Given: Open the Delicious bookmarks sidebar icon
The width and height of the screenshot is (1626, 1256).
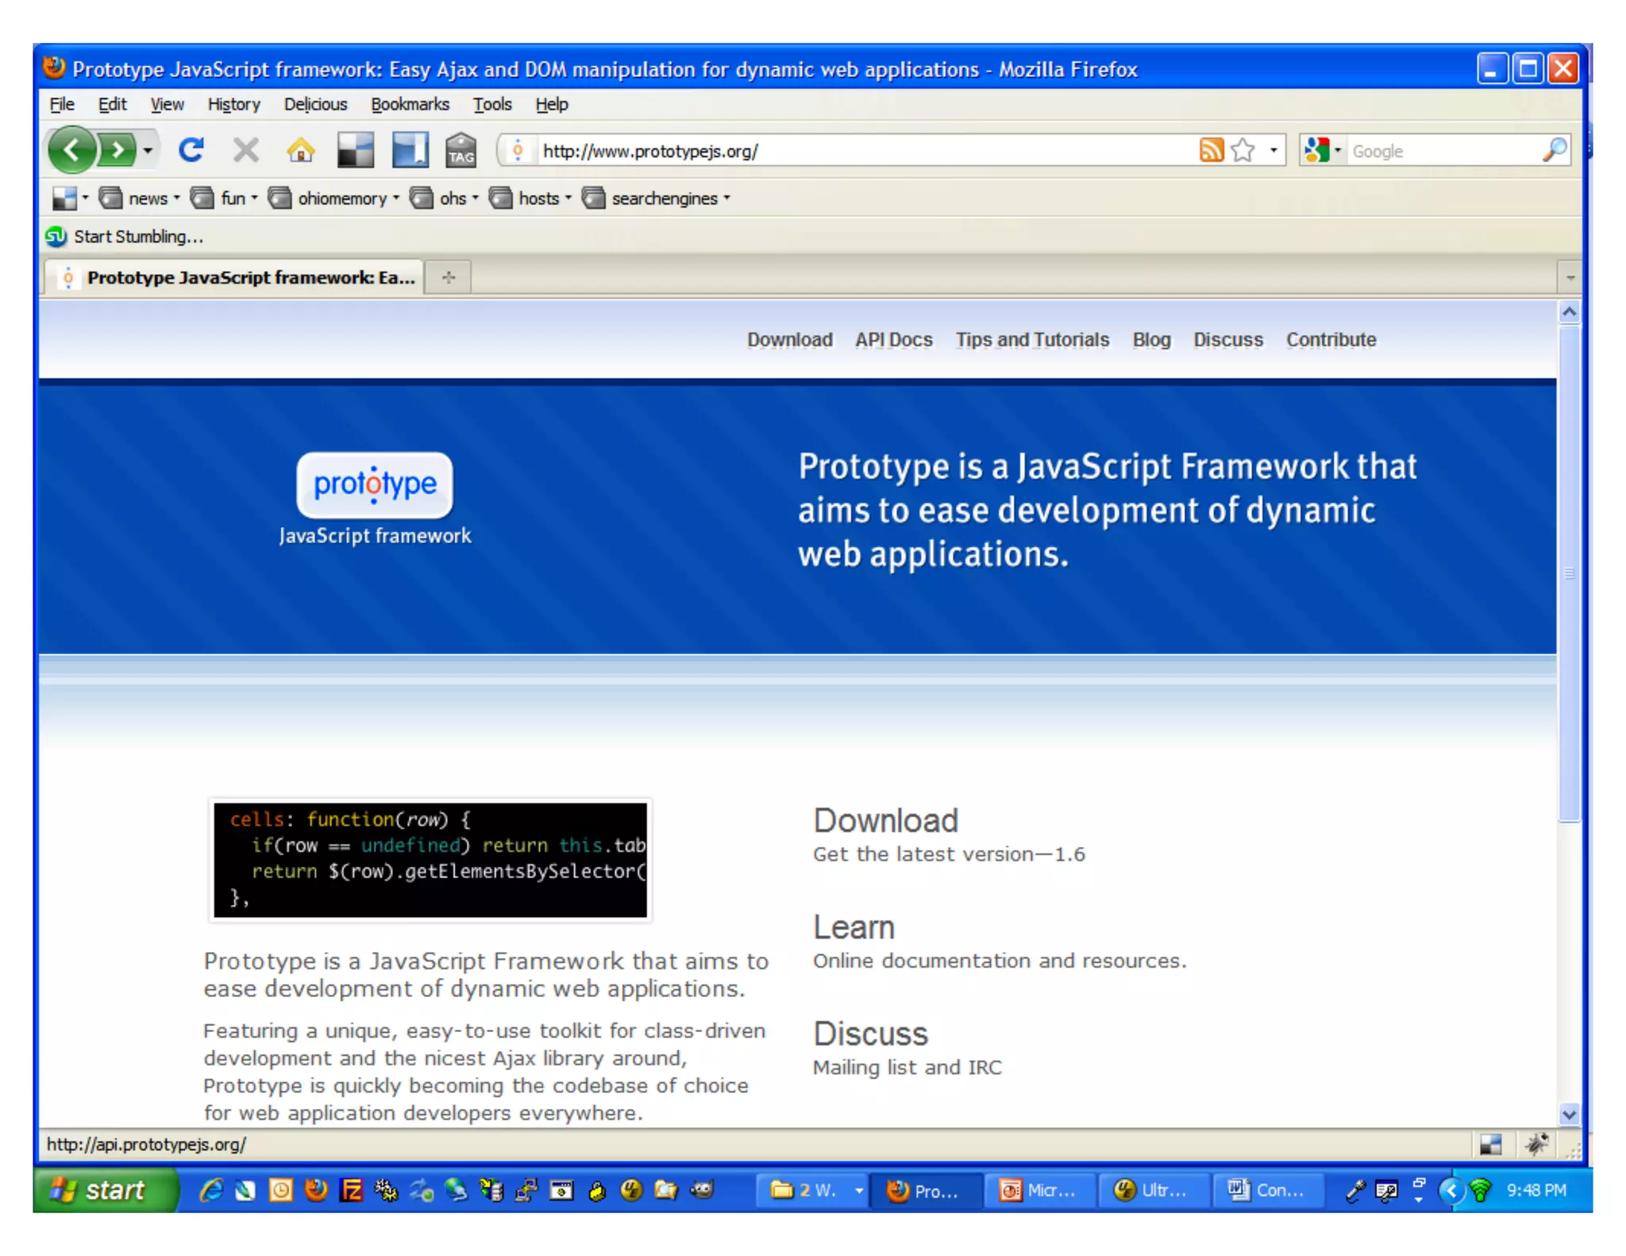Looking at the screenshot, I should click(x=410, y=149).
